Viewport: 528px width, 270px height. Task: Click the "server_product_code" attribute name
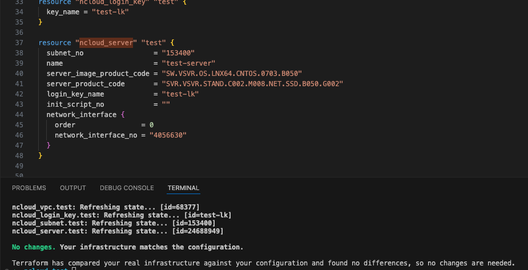86,84
